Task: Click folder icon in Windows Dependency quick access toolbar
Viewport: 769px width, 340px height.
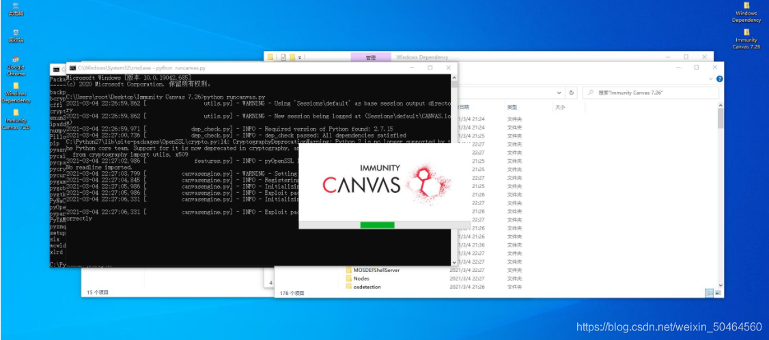Action: pyautogui.click(x=270, y=57)
